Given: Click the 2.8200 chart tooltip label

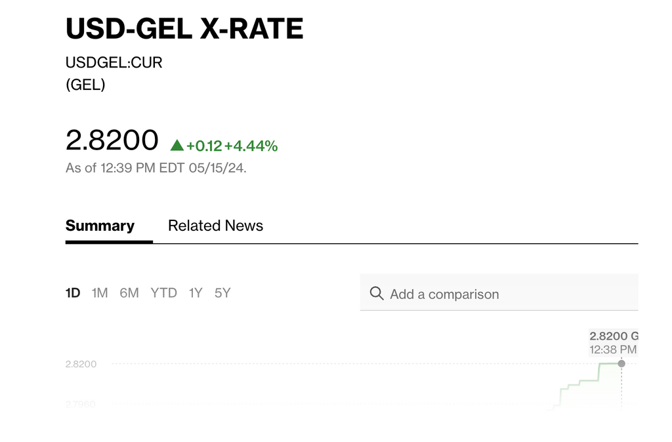Looking at the screenshot, I should [614, 336].
